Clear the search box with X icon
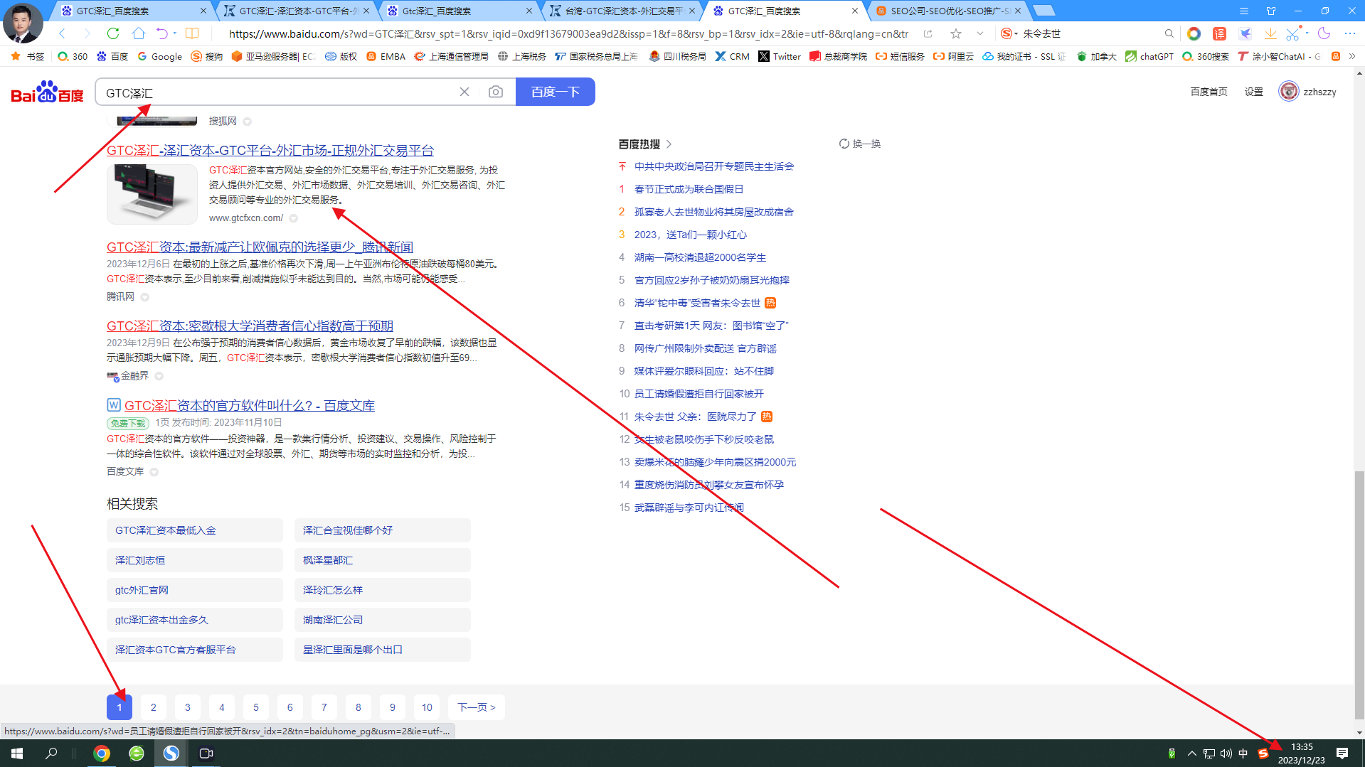 464,92
